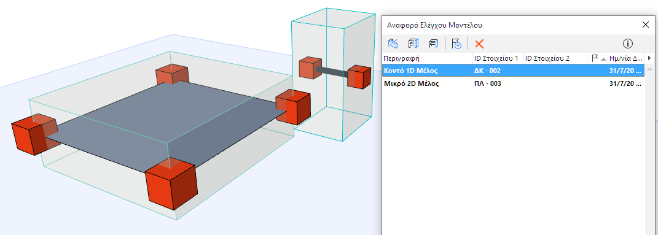This screenshot has width=658, height=235.
Task: Select the Μικρό 2D Μέλος row
Action: 513,84
